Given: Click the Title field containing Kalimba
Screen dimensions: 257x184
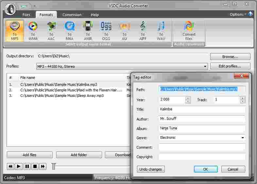Looking at the screenshot, I should (202, 109).
